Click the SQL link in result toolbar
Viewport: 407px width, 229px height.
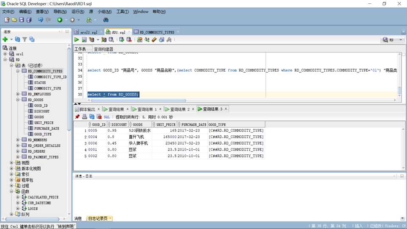[x=107, y=117]
